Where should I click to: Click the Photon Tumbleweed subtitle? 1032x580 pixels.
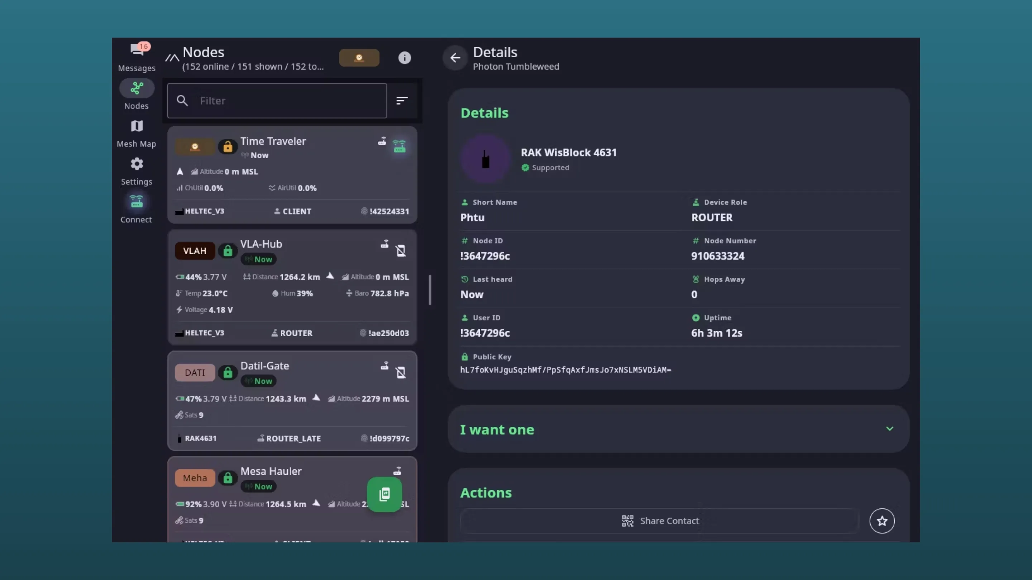coord(516,67)
